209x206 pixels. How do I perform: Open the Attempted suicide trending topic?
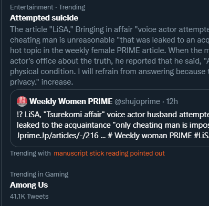point(44,18)
